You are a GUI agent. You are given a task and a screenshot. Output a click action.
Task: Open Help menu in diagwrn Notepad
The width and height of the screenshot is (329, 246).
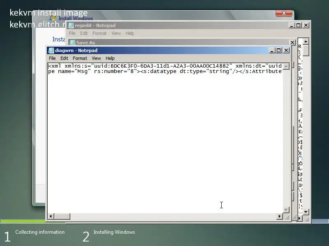110,58
